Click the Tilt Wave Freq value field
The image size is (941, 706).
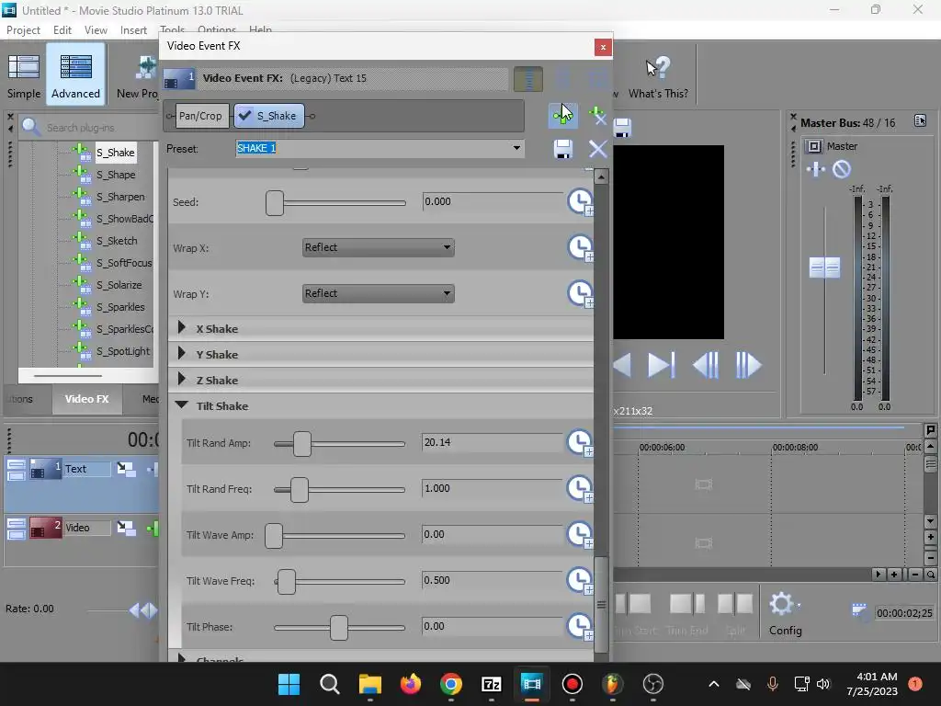click(493, 581)
